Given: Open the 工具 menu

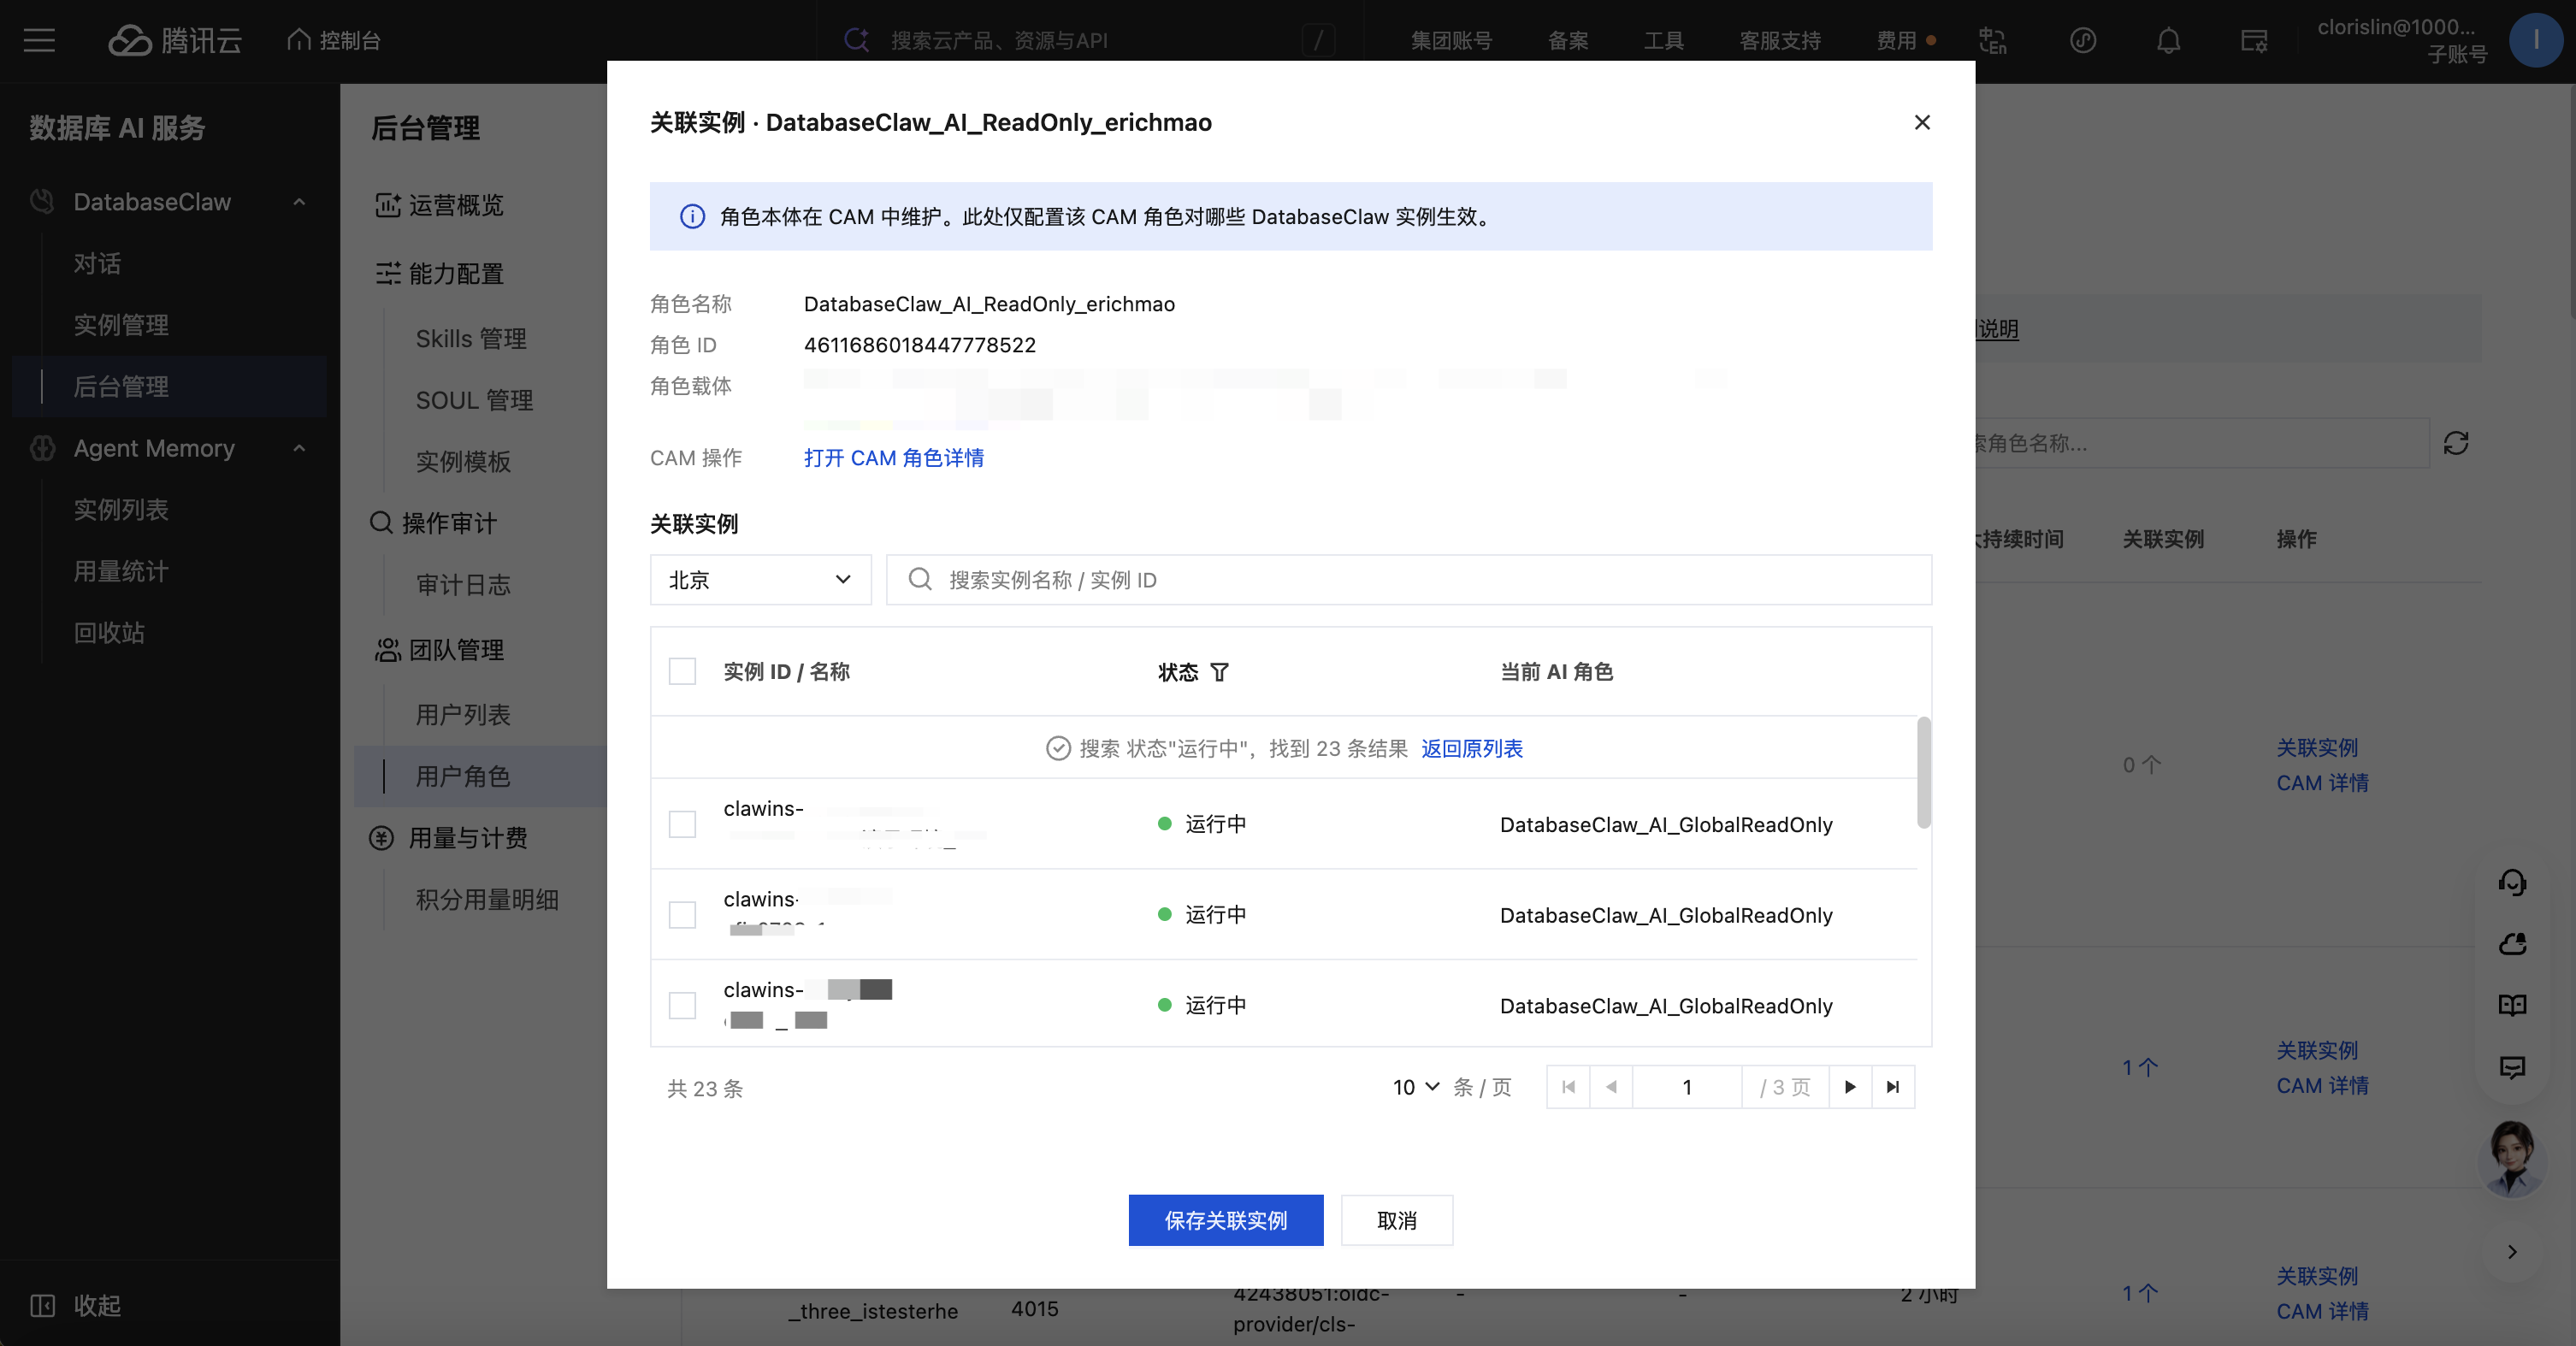Looking at the screenshot, I should [1664, 41].
